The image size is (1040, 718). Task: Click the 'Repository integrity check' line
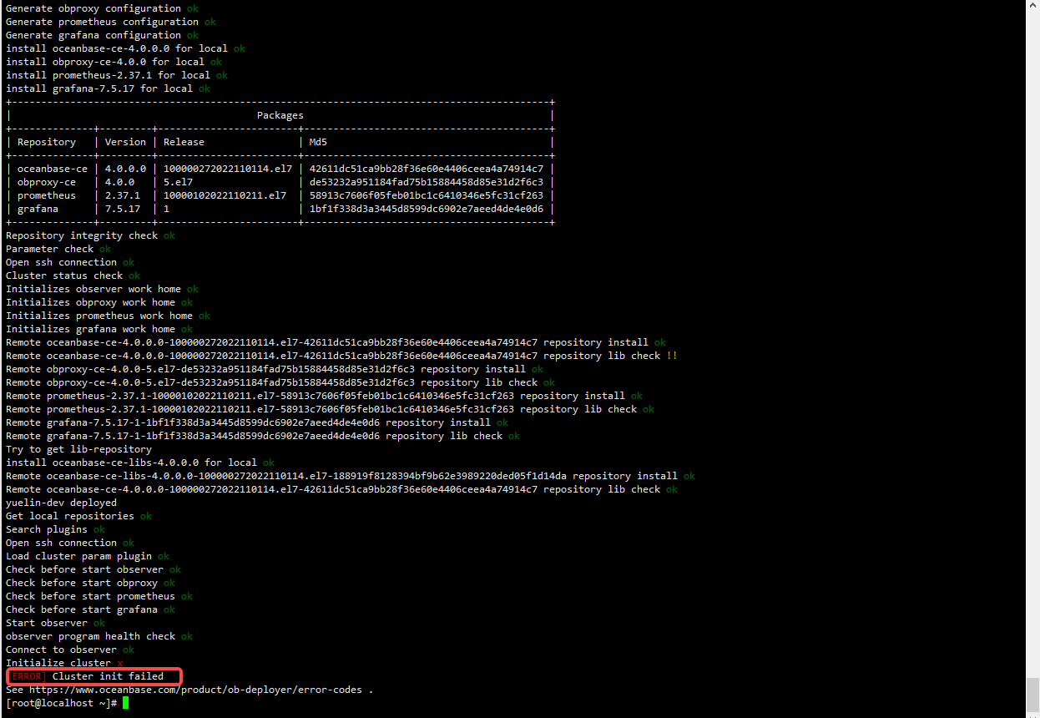point(90,235)
